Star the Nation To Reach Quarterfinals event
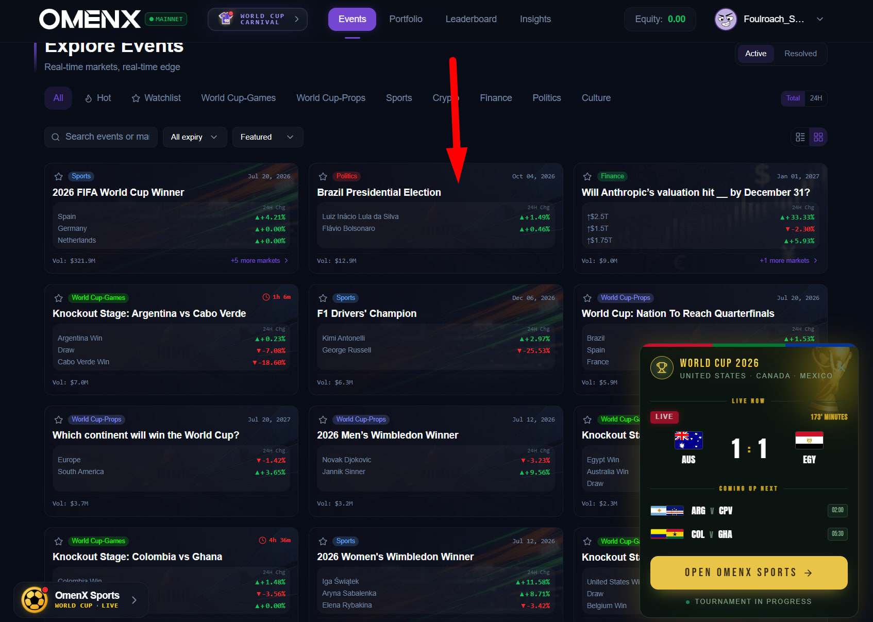Viewport: 873px width, 622px height. pyautogui.click(x=587, y=298)
